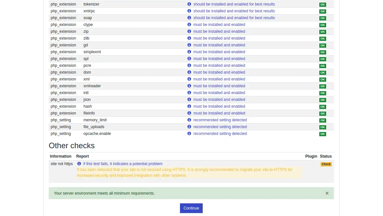383x216 pixels.
Task: Click the 'Information' column header
Action: 60,157
